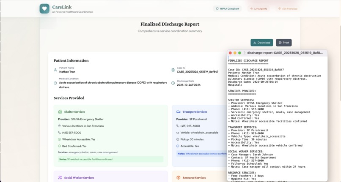
Task: Click the Case ID value CASE_20251026_051519_8af847
Action: pyautogui.click(x=198, y=72)
